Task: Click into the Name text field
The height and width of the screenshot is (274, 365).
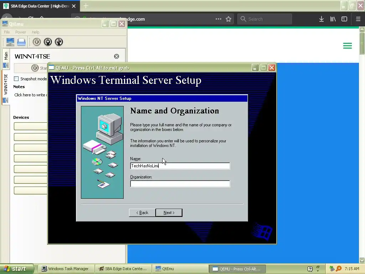Action: 180,166
